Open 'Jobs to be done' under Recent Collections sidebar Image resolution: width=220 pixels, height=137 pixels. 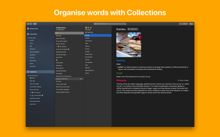point(34,84)
